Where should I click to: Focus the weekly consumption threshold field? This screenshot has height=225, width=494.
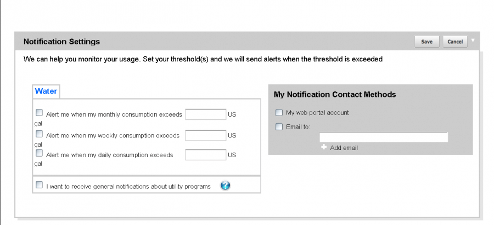206,135
